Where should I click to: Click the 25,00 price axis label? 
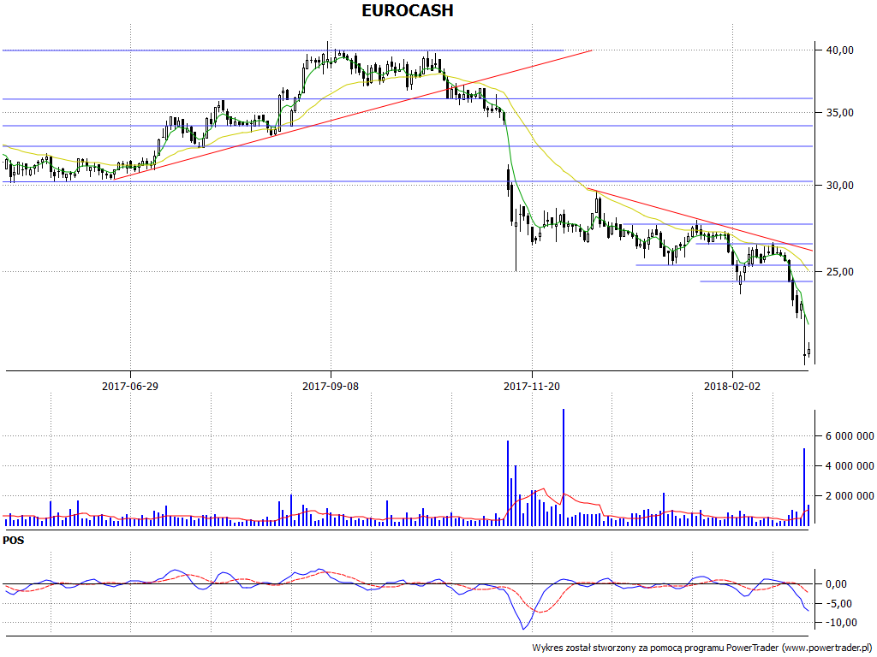[x=840, y=271]
